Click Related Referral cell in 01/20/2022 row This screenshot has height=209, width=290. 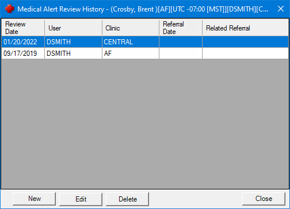245,42
